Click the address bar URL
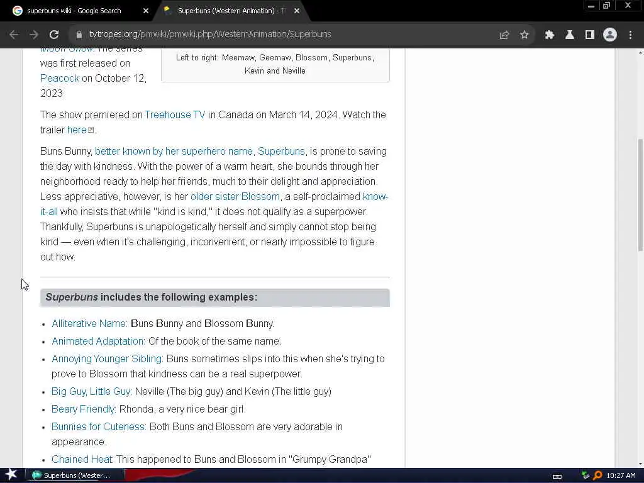Screen dimensions: 644x483 tap(210, 35)
